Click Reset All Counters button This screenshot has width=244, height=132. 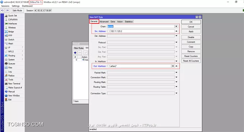tap(191, 61)
